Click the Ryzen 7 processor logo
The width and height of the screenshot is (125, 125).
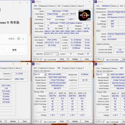tap(84, 15)
